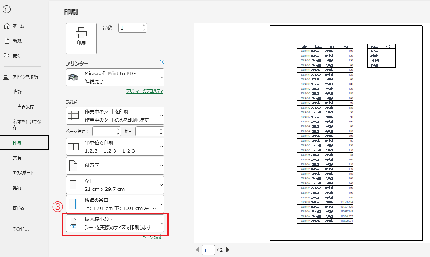Viewport: 430px width, 257px height.
Task: Open the A4 paper size dropdown
Action: [x=115, y=185]
